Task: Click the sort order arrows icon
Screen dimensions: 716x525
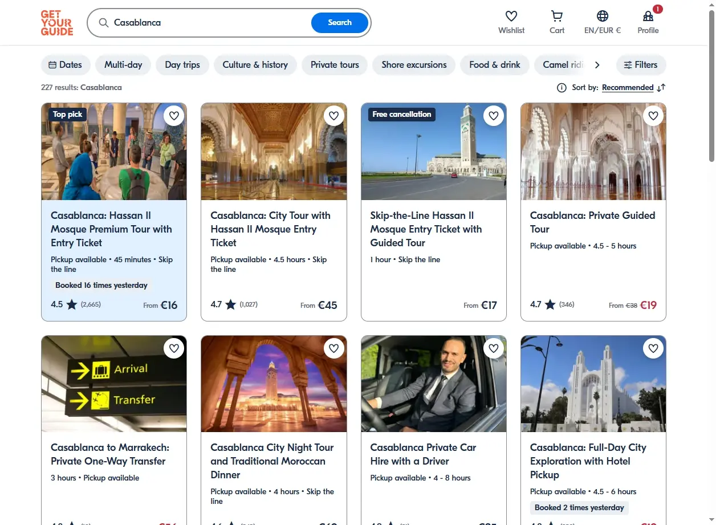Action: point(661,87)
